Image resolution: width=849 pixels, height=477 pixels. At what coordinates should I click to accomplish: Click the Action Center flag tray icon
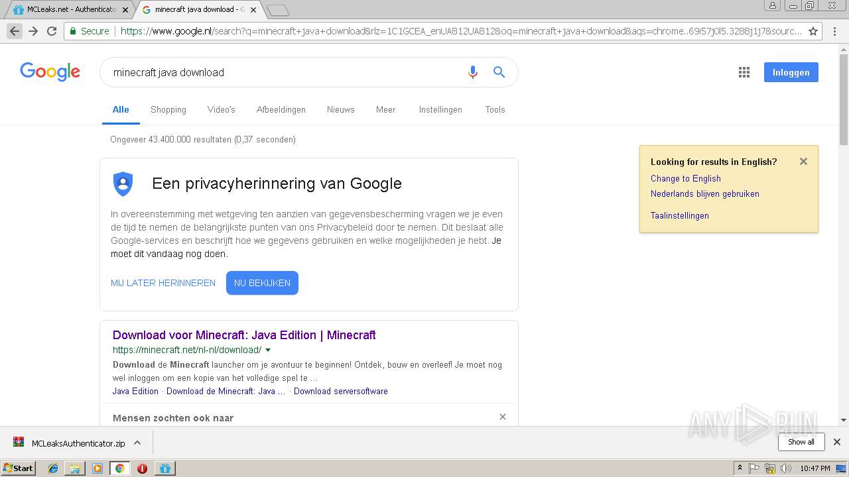754,468
